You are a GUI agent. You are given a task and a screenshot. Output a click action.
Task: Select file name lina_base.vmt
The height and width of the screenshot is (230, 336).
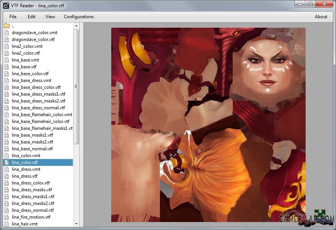25,60
